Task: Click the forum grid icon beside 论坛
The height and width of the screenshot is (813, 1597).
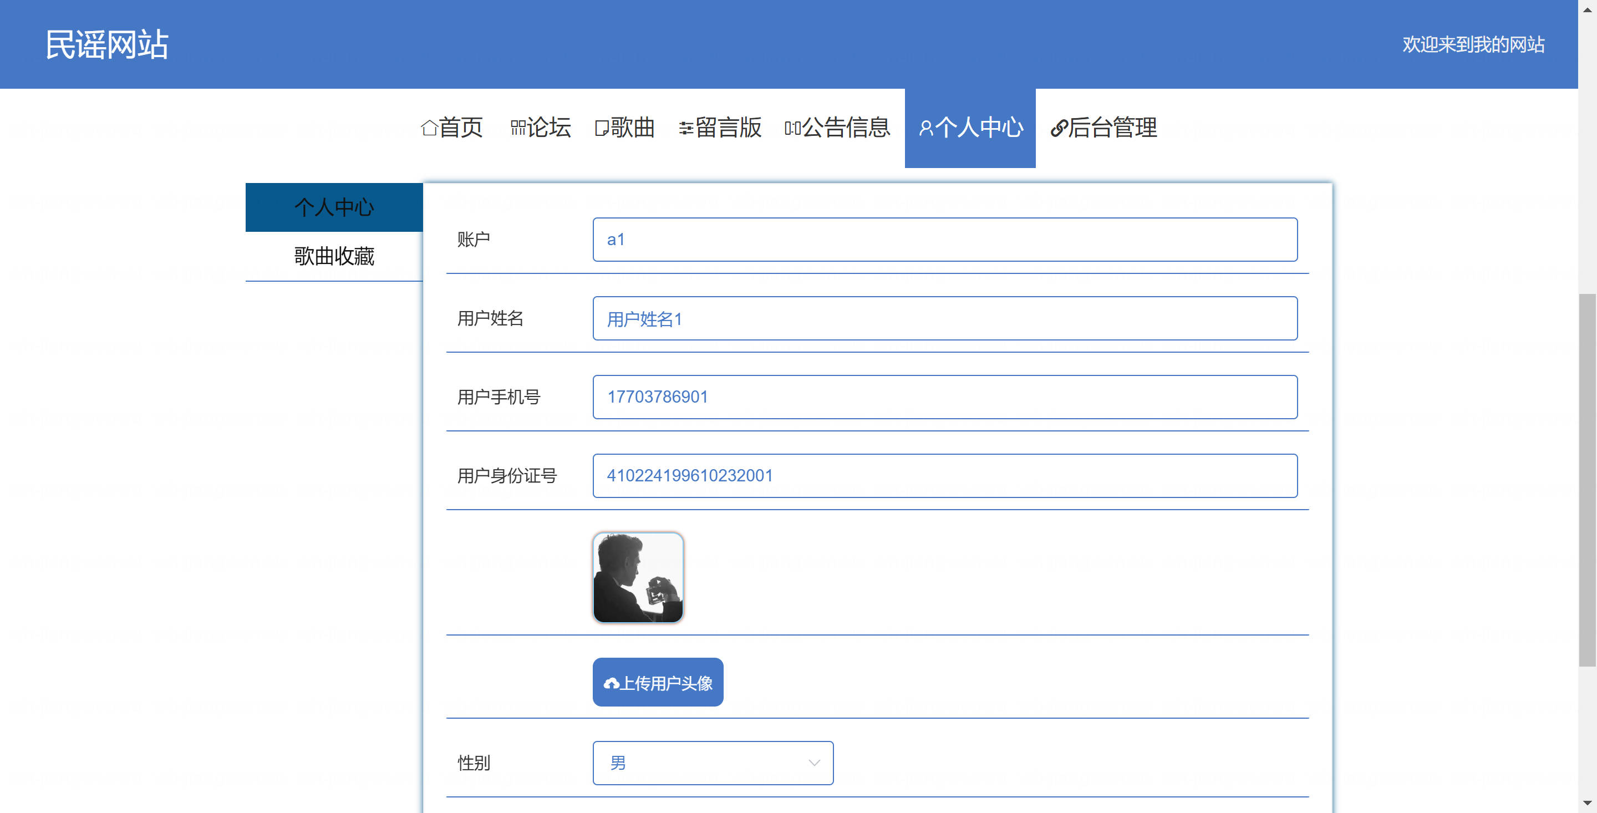Action: click(x=518, y=128)
